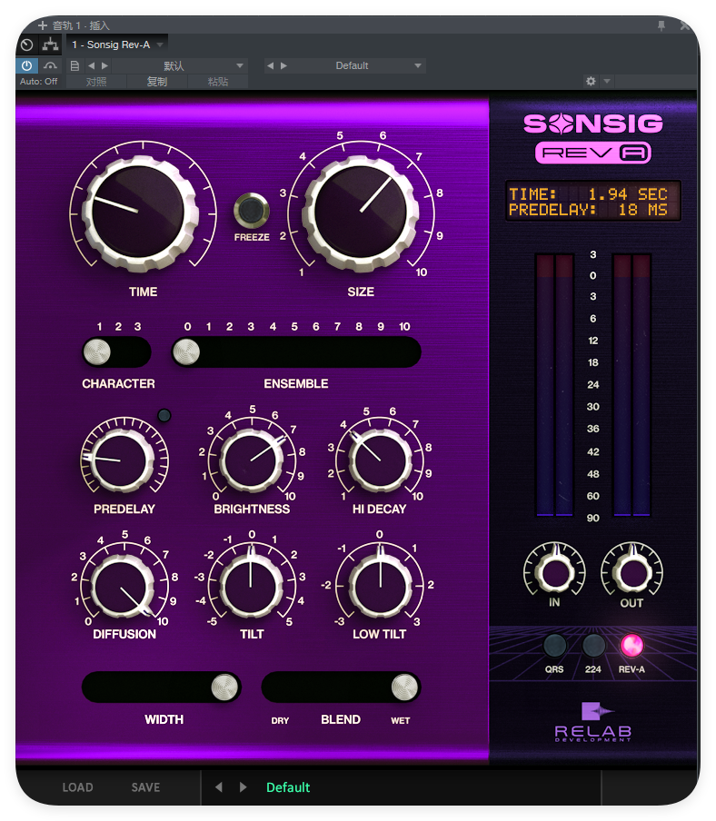Select the REV-A mode light
Viewport: 716px width, 821px height.
631,646
